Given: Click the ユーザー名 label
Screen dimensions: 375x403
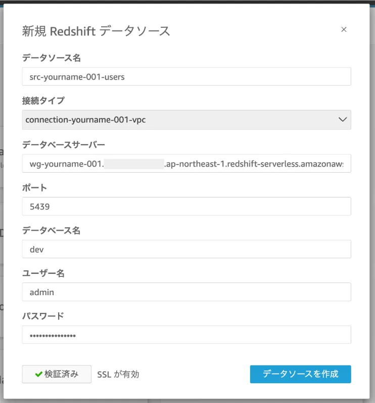Looking at the screenshot, I should coord(43,273).
